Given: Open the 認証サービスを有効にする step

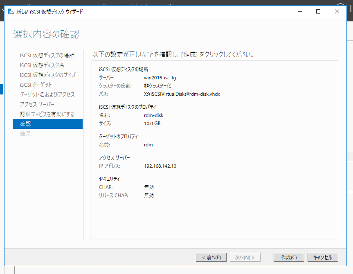Looking at the screenshot, I should point(47,114).
